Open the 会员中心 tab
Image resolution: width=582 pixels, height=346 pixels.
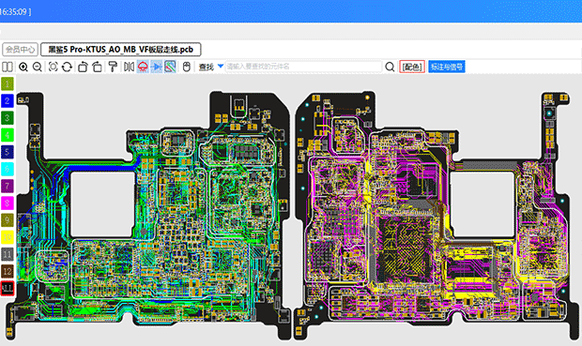pos(20,50)
